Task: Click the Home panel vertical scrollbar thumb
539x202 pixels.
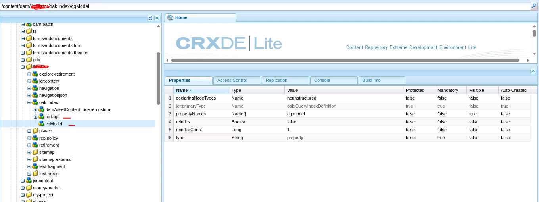Action: point(534,33)
